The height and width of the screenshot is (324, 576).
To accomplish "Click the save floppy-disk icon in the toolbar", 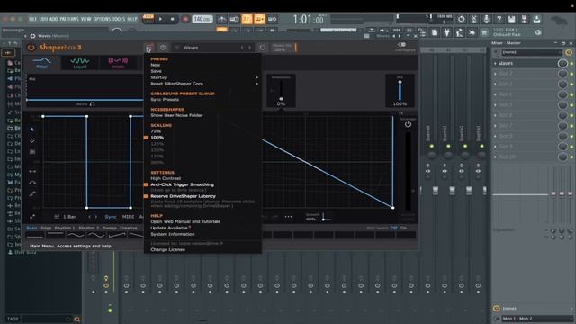I will tap(511, 19).
